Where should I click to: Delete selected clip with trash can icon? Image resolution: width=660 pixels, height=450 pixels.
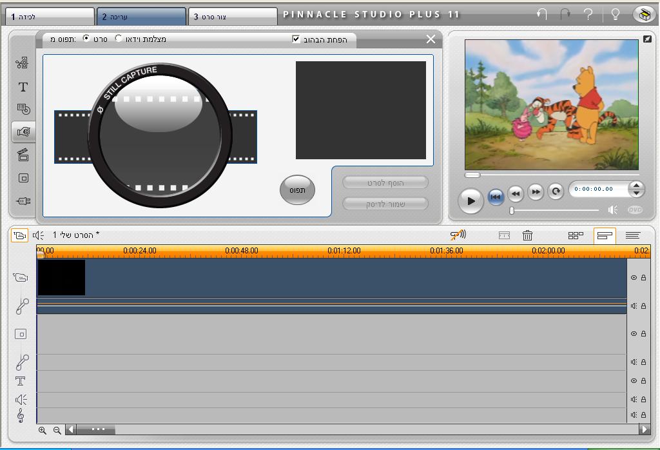pos(527,235)
